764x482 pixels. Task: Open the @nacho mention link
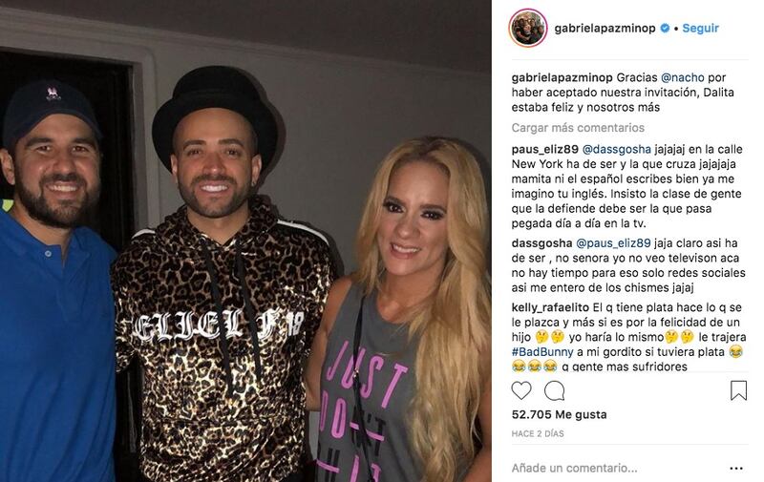pyautogui.click(x=682, y=77)
